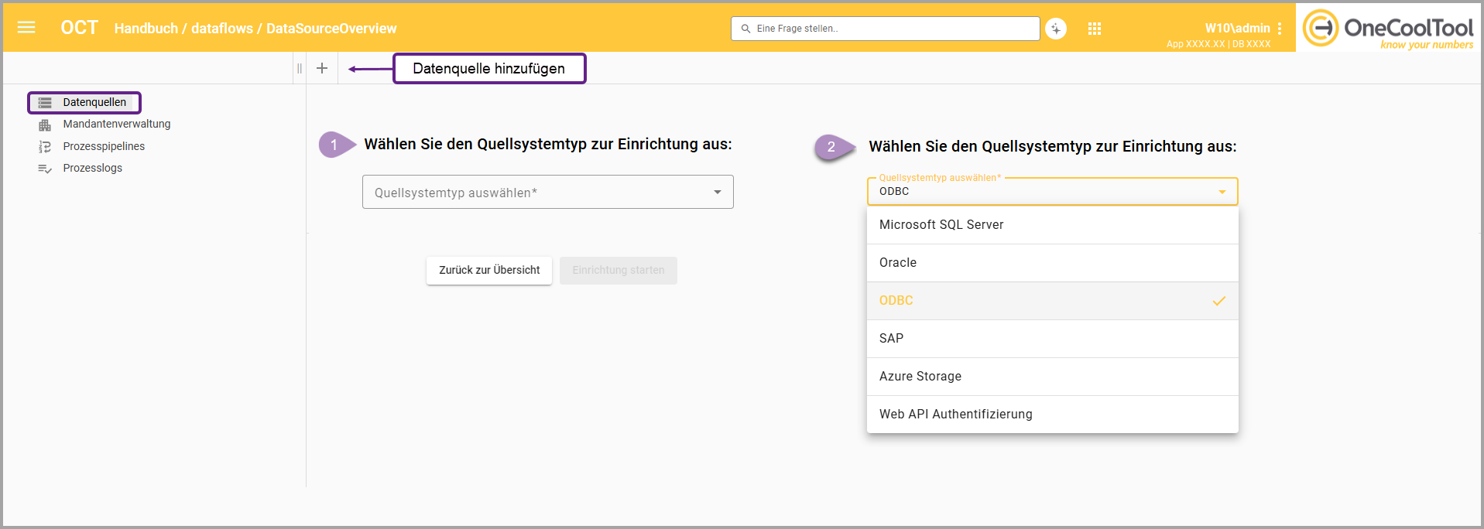Click the search magnifier icon
This screenshot has height=529, width=1484.
pos(745,29)
